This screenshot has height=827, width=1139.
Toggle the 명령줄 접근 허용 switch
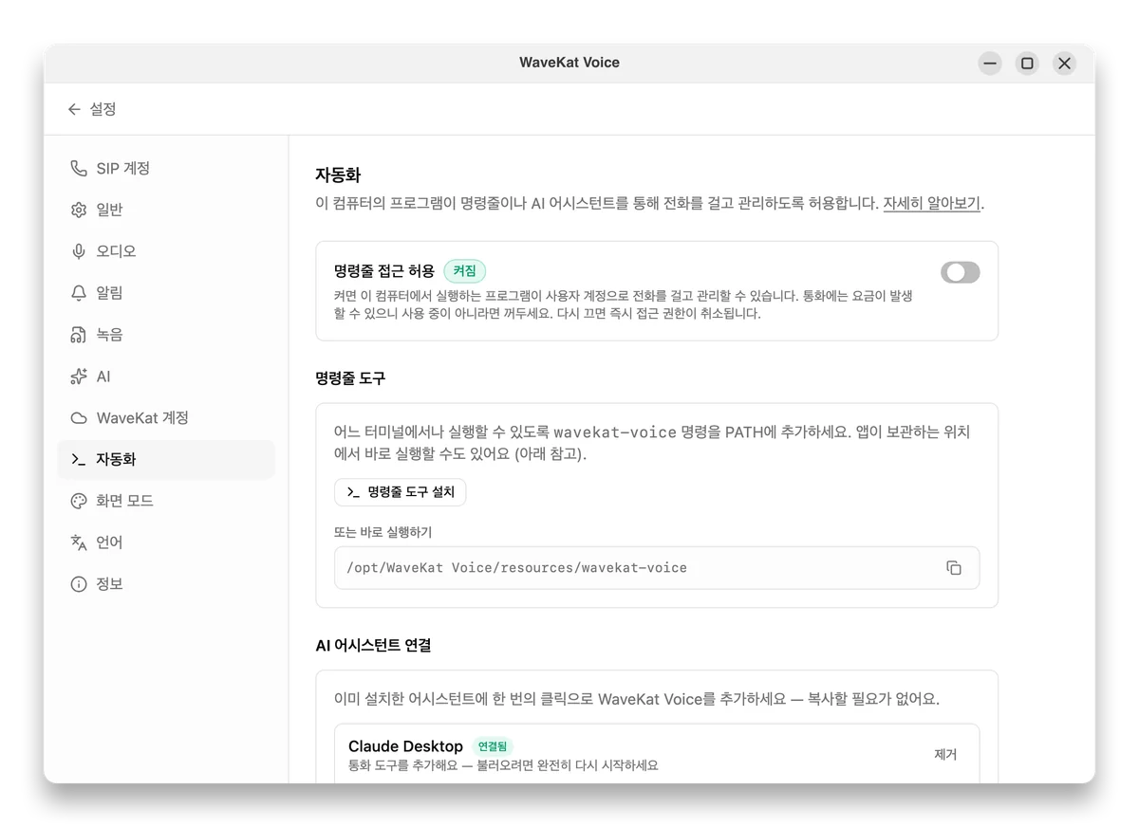coord(960,272)
